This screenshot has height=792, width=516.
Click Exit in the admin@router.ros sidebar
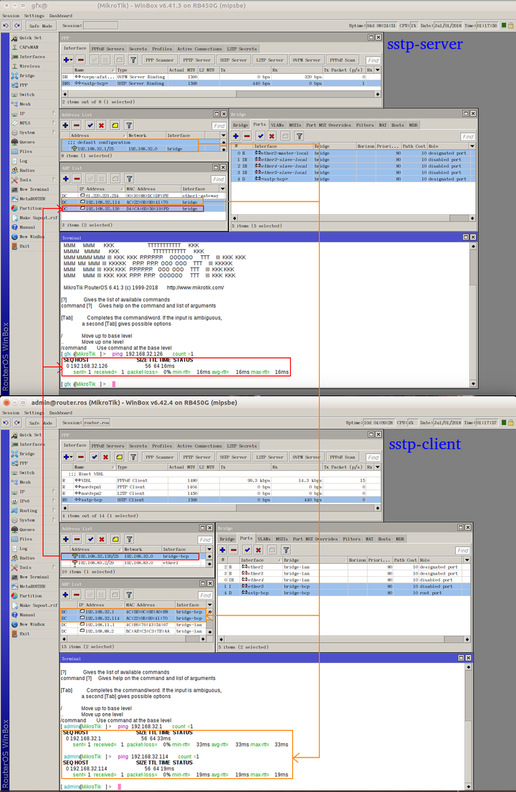pyautogui.click(x=24, y=633)
